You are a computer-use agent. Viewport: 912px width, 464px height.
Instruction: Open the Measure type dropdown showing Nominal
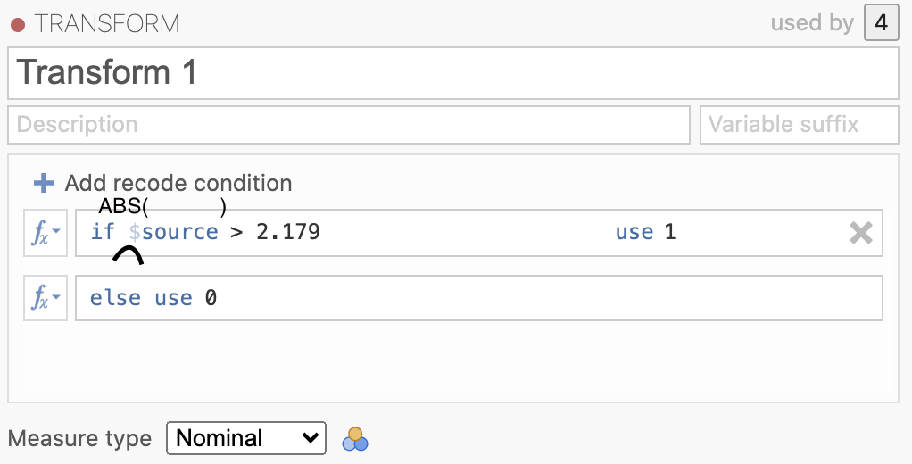246,438
